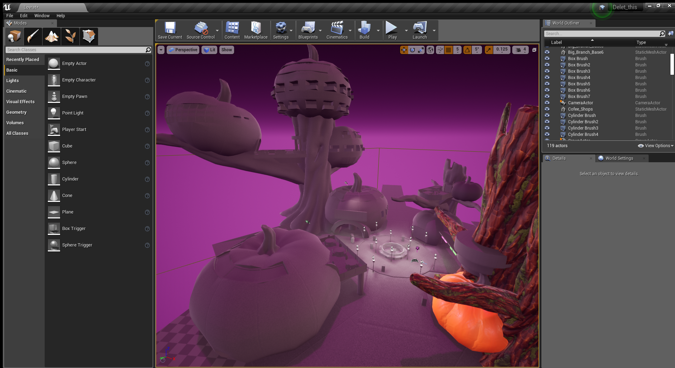Toggle visibility of Cofee_Shops actor

[547, 109]
